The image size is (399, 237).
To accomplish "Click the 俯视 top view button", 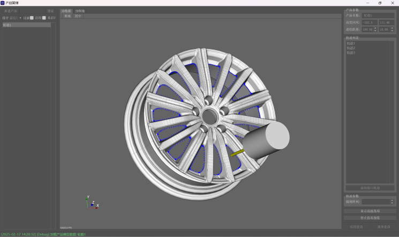I will (67, 16).
